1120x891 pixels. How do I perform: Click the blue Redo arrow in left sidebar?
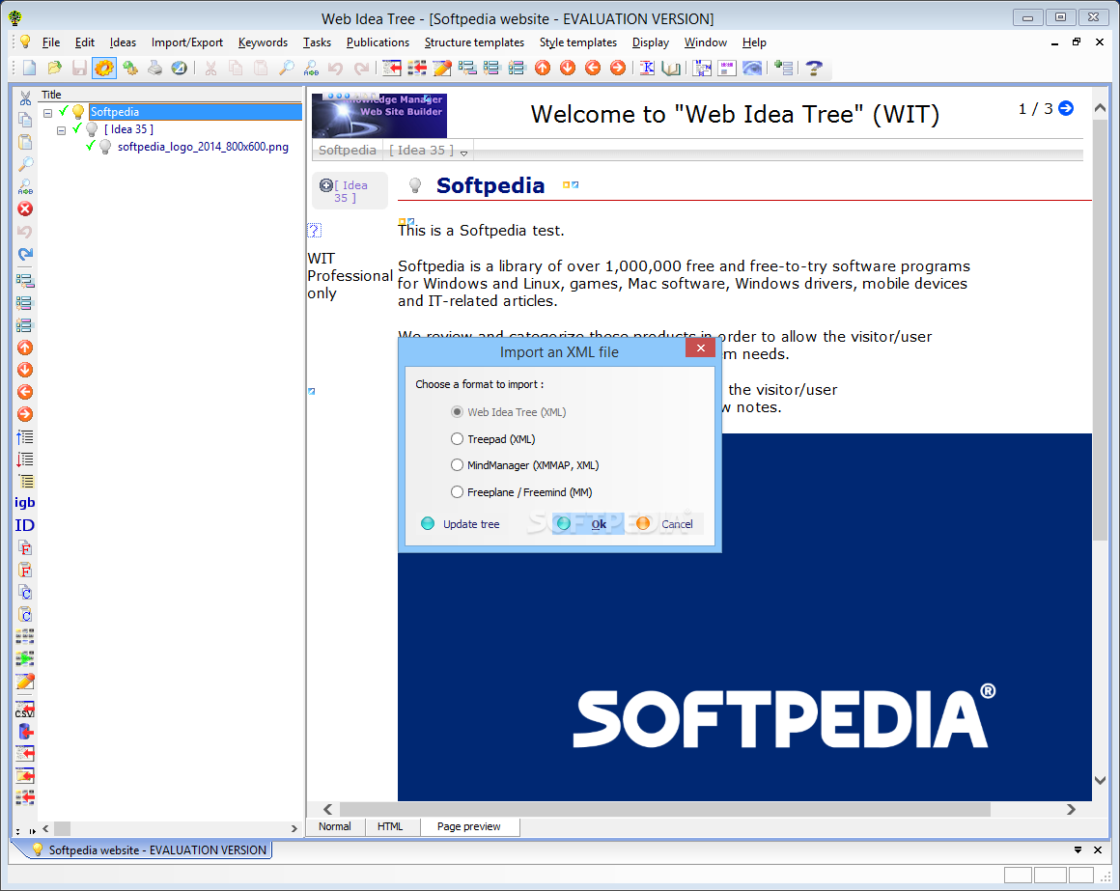(25, 254)
